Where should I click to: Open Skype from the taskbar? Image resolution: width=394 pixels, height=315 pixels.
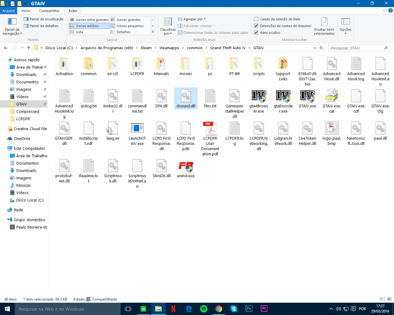pos(234,309)
